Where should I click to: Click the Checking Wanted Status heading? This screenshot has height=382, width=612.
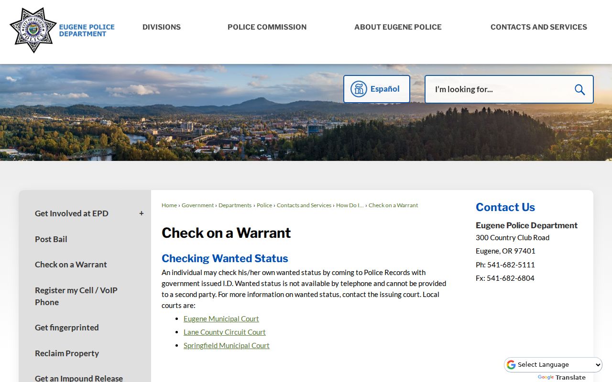225,258
